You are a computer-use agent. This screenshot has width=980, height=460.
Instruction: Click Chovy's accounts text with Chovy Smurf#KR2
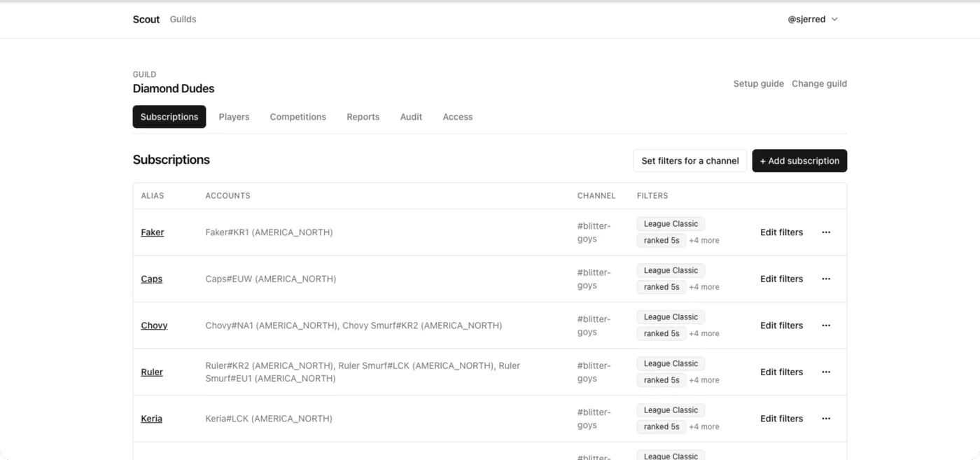coord(353,326)
